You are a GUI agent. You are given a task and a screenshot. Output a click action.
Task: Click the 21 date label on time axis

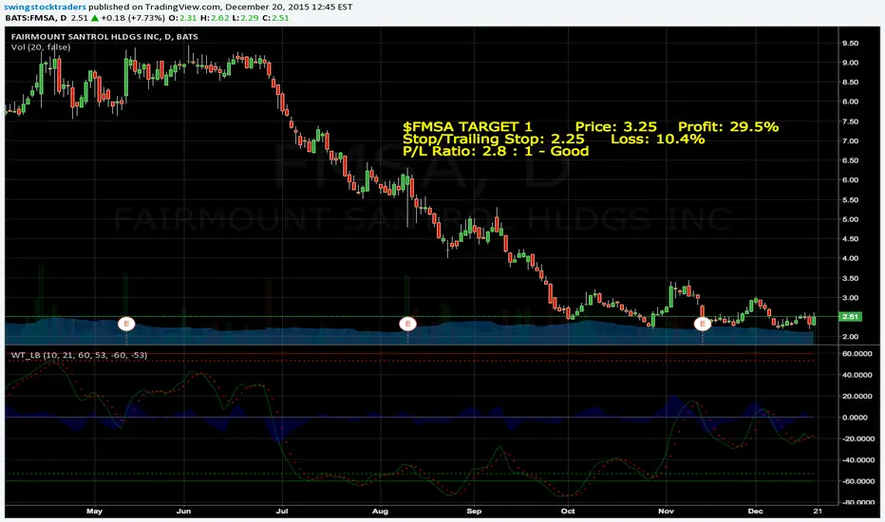click(818, 512)
